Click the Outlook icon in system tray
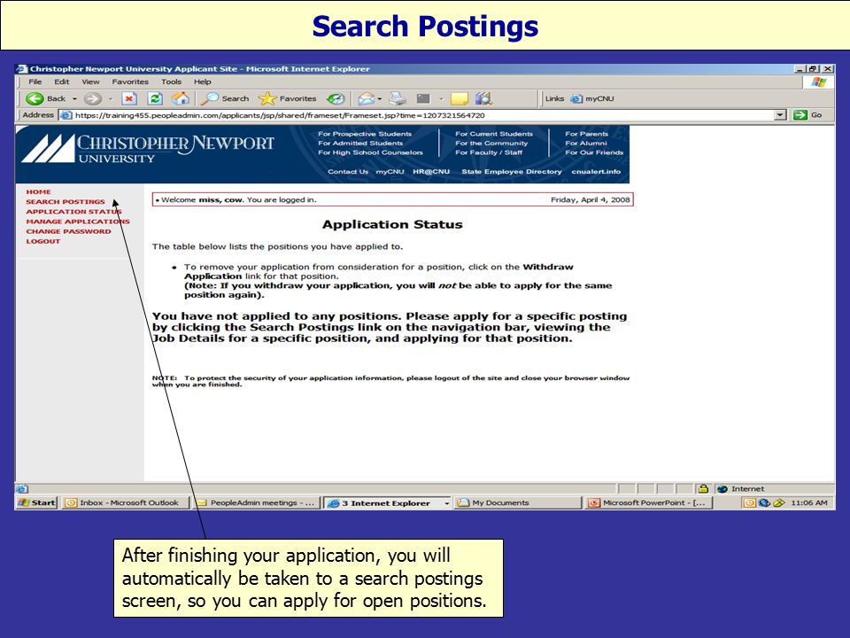The width and height of the screenshot is (850, 638). [x=749, y=503]
